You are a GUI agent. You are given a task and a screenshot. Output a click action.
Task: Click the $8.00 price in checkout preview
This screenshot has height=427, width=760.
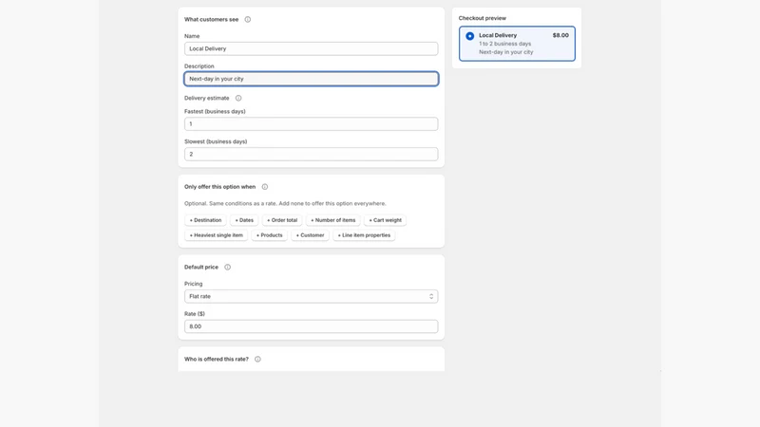(560, 35)
